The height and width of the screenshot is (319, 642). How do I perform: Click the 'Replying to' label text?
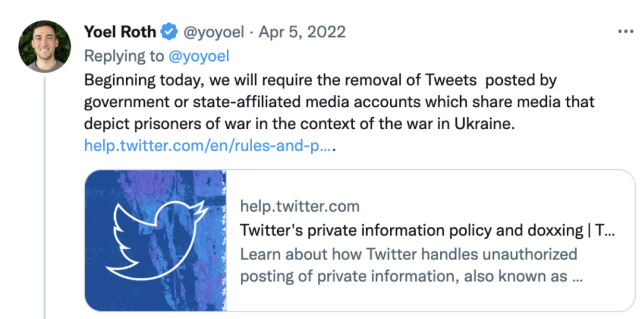click(x=124, y=56)
